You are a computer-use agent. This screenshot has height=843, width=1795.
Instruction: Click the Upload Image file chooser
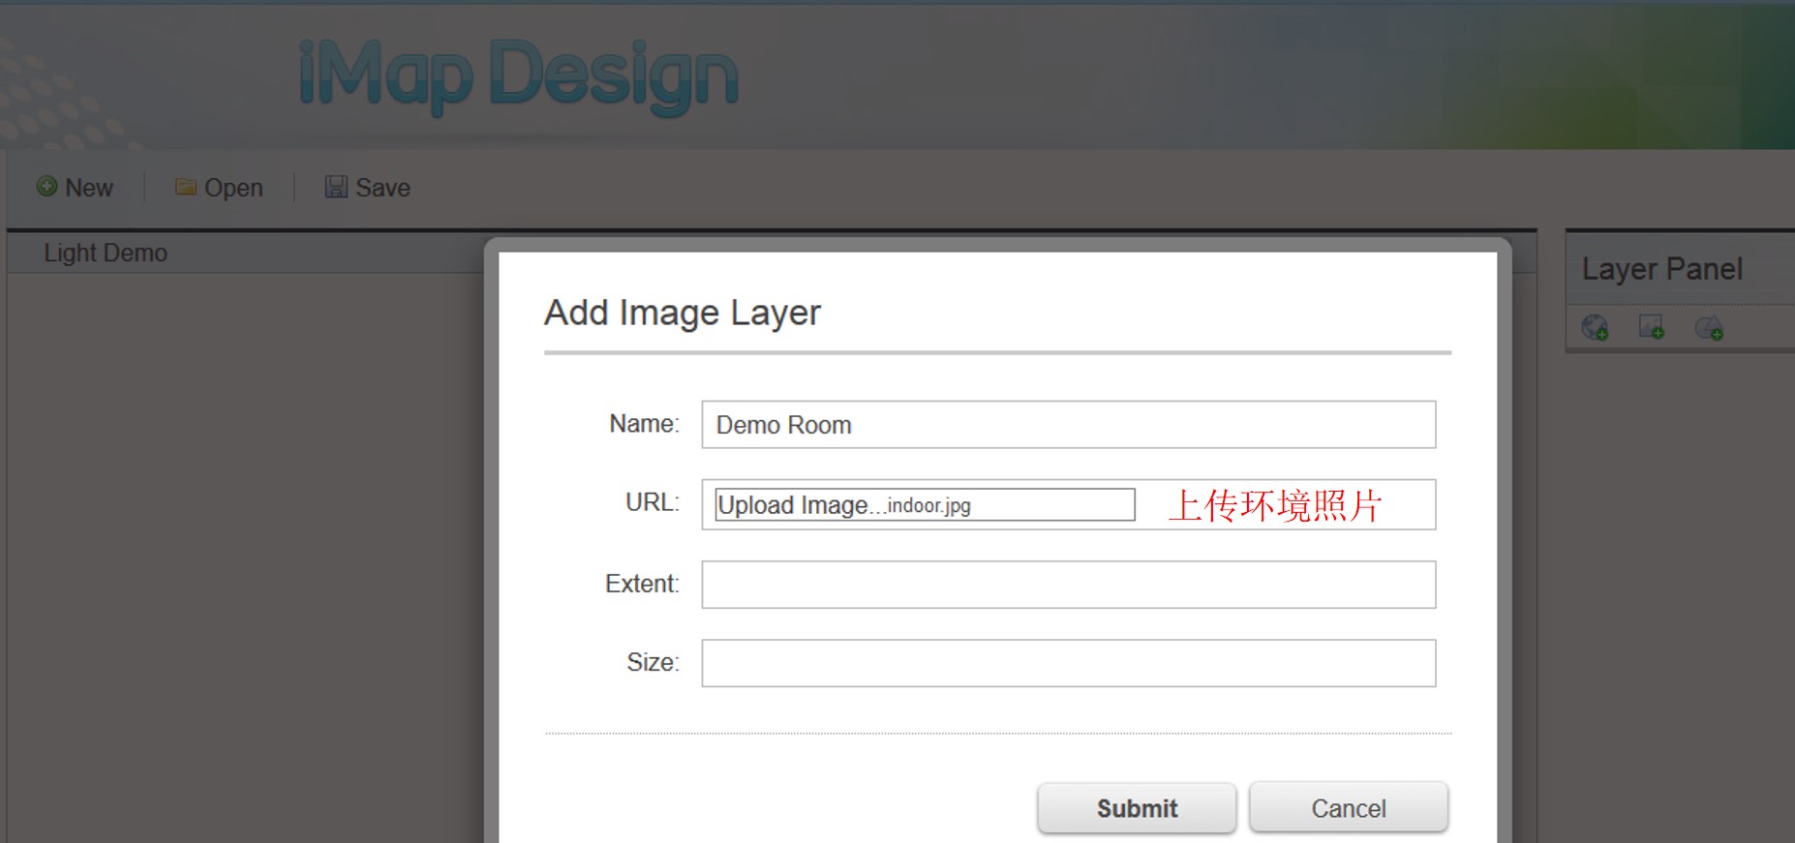(x=925, y=504)
